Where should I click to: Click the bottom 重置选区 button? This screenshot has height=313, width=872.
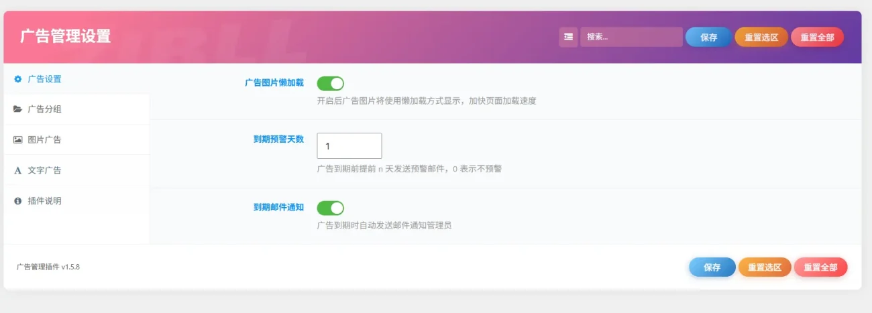[765, 267]
